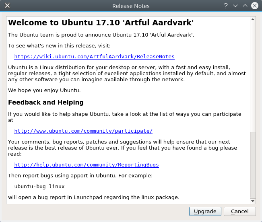Open the ReportingBugs help link

pyautogui.click(x=87, y=165)
